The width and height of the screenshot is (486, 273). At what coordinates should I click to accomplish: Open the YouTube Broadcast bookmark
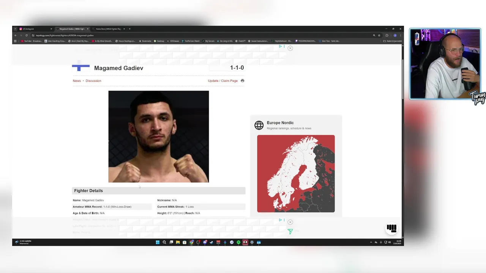pyautogui.click(x=32, y=41)
